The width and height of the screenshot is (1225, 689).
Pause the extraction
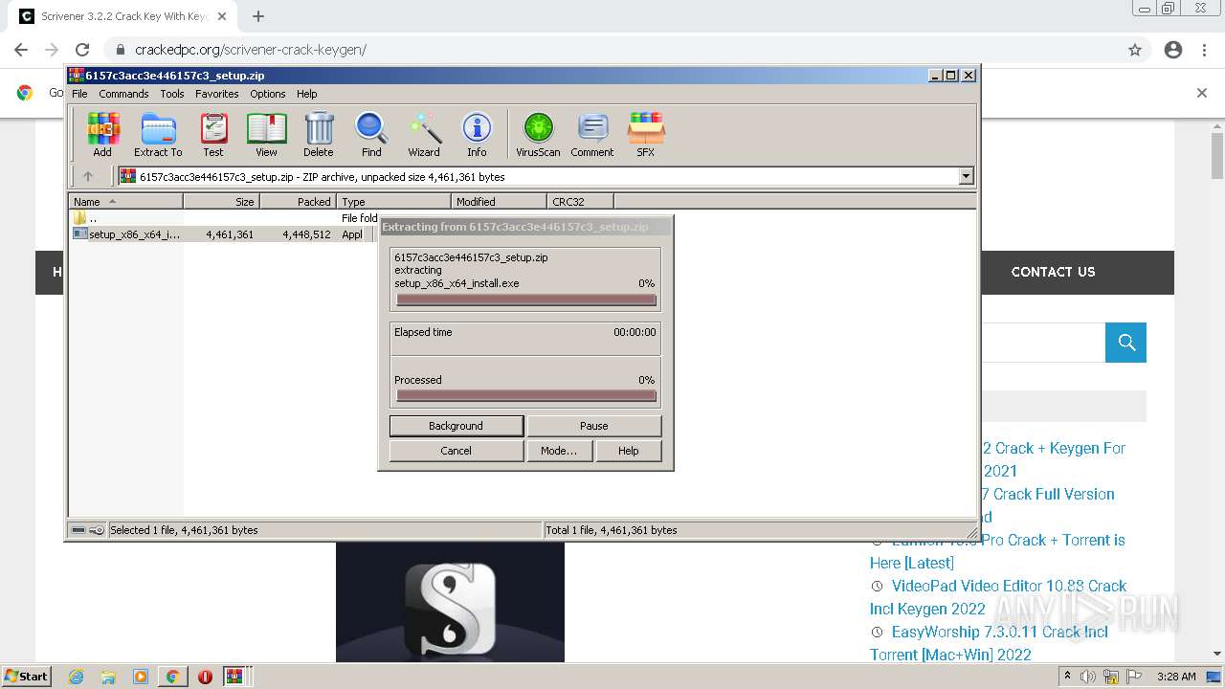(x=593, y=426)
